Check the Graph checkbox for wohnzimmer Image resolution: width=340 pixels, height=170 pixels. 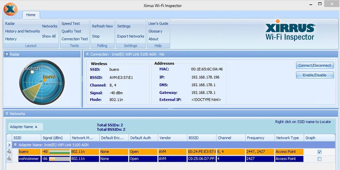320,159
